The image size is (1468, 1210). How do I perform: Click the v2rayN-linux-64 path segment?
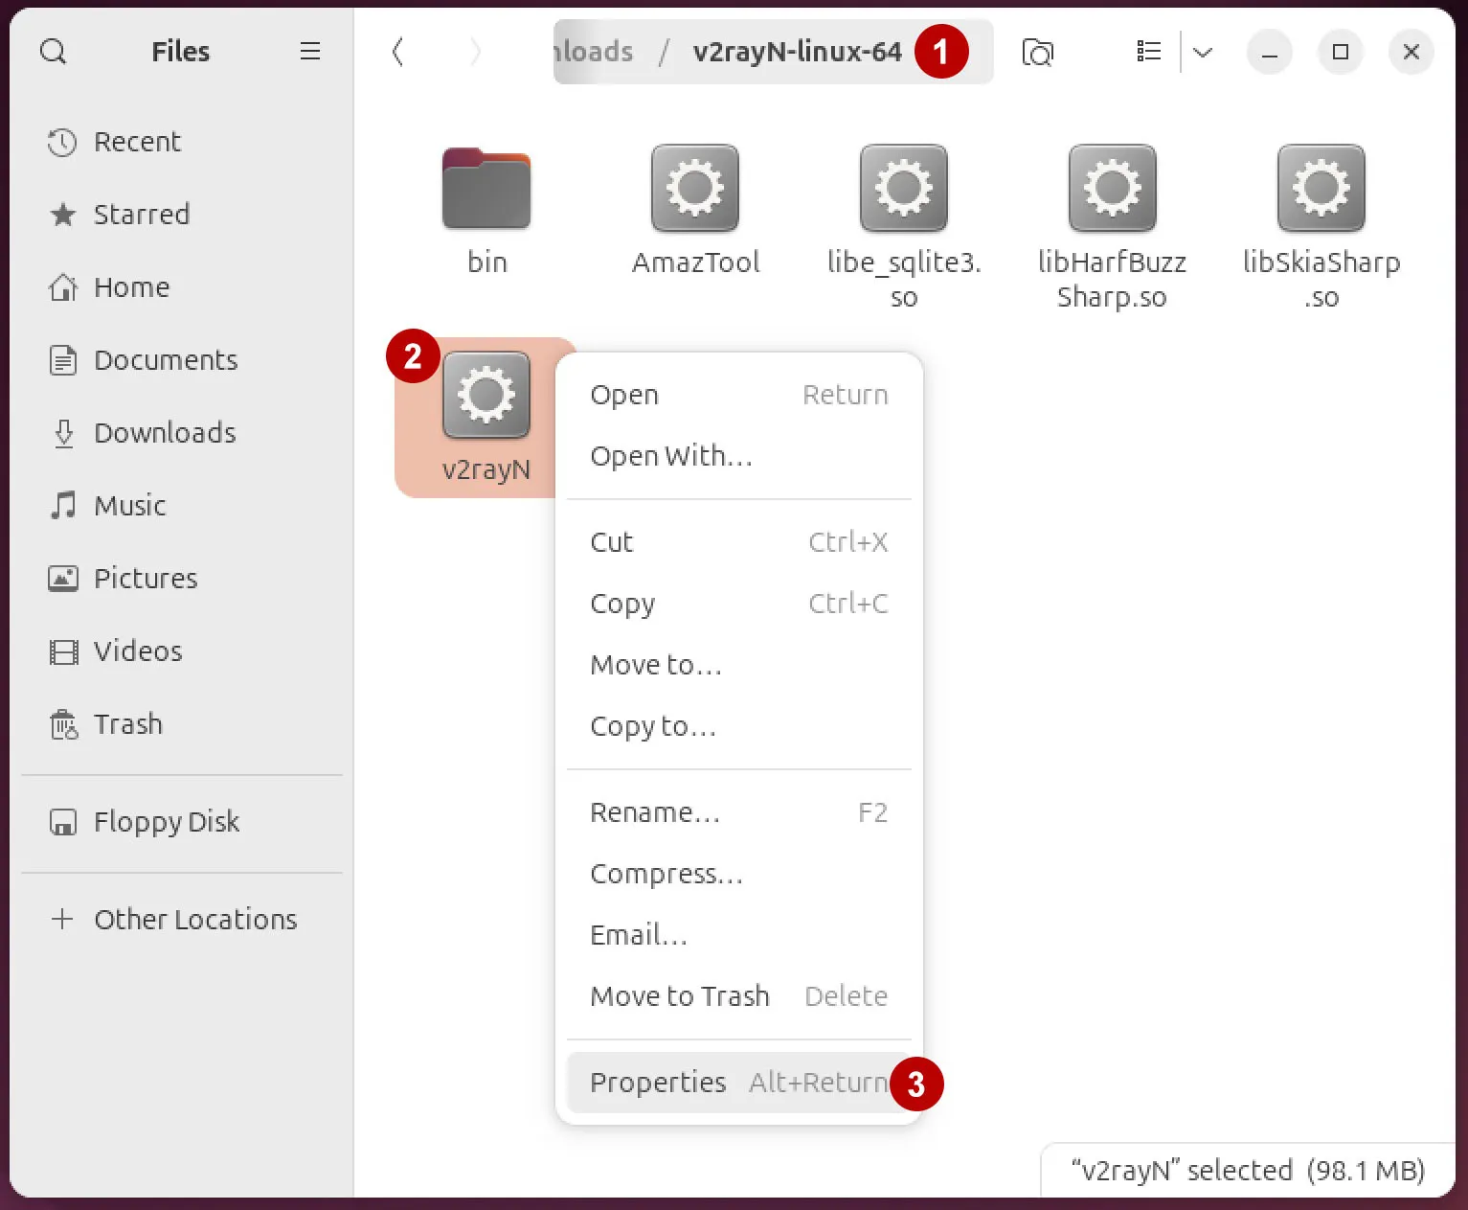click(797, 52)
